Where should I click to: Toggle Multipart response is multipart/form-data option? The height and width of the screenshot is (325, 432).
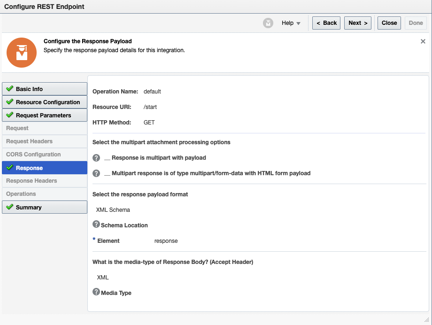point(107,174)
